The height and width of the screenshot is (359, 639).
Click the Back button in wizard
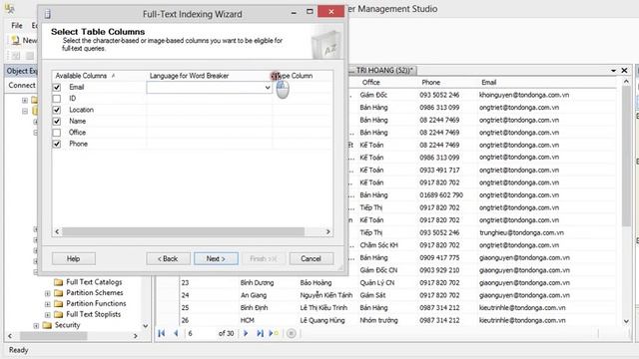(x=168, y=259)
